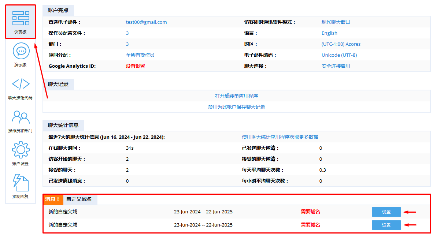437x239 pixels.
Task: Select the 演示版 chat demo icon
Action: (21, 54)
